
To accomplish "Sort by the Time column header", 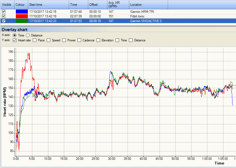I will (79, 5).
